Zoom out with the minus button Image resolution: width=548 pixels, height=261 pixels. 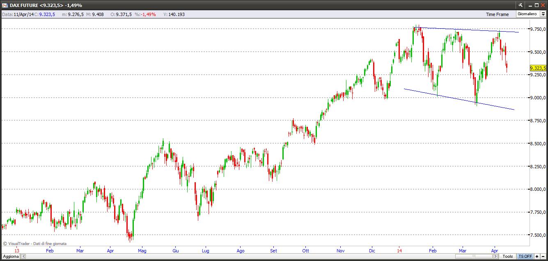coord(543,256)
